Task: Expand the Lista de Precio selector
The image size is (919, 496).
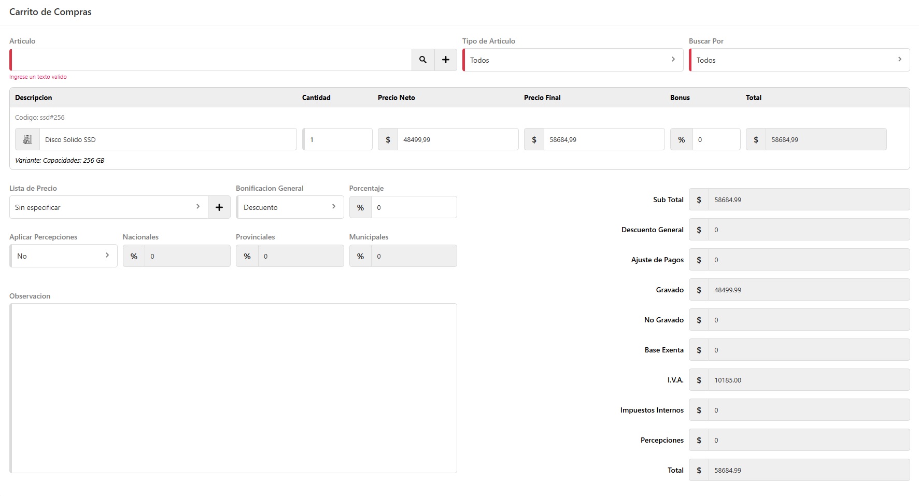Action: coord(108,207)
